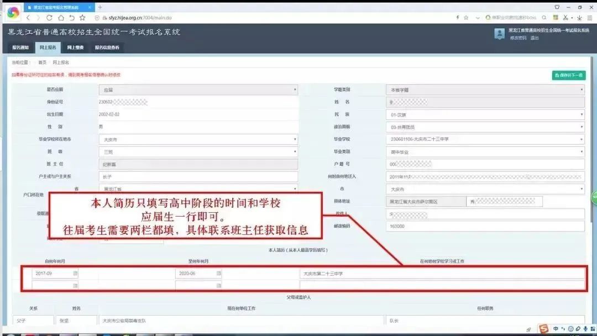
Task: Go to the browser home page icon
Action: click(61, 18)
